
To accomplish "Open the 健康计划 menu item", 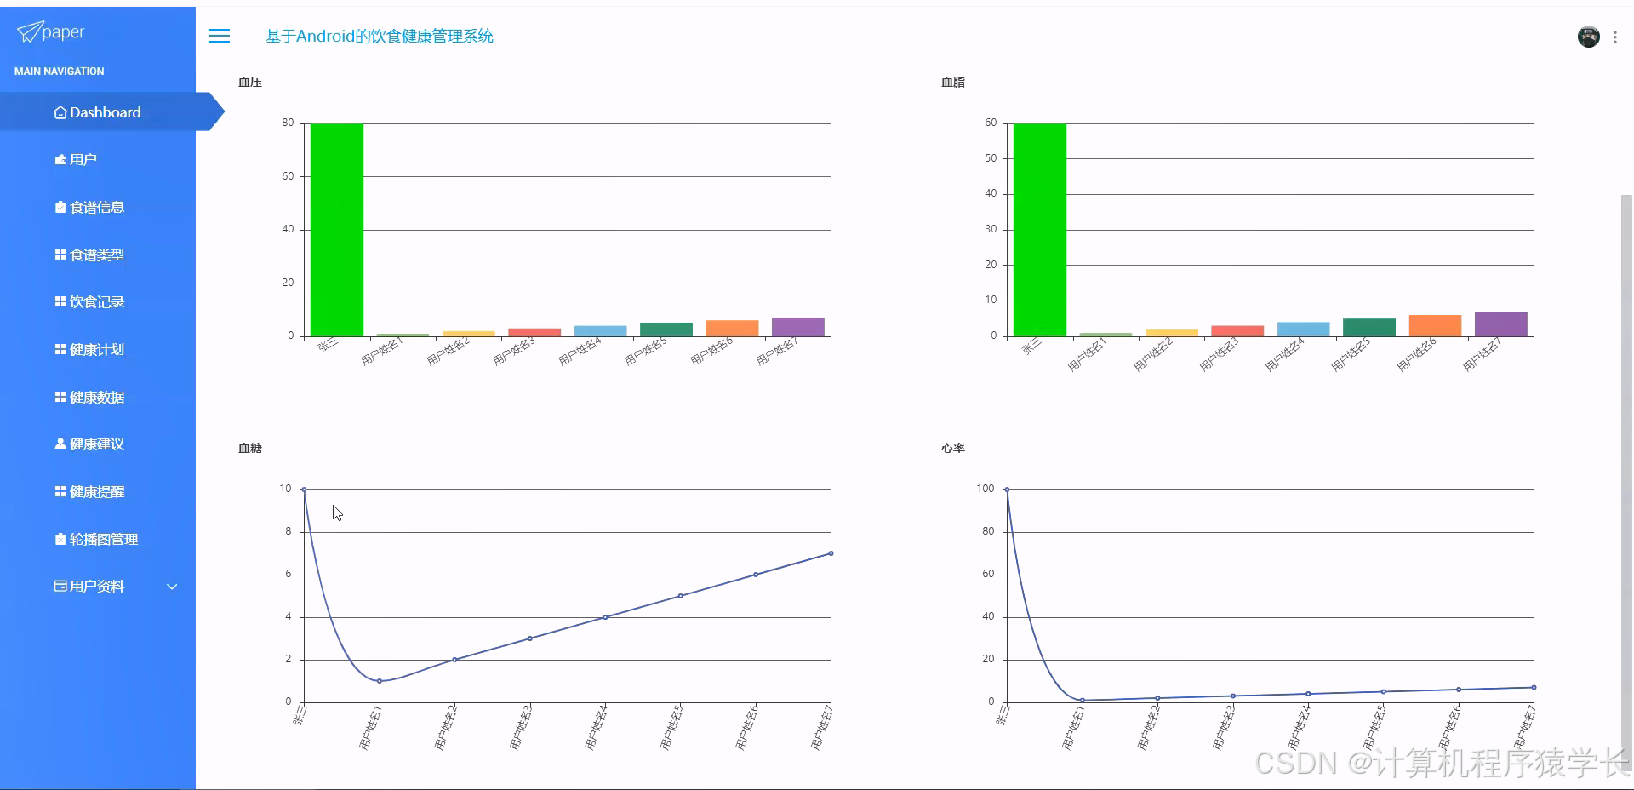I will click(x=98, y=349).
